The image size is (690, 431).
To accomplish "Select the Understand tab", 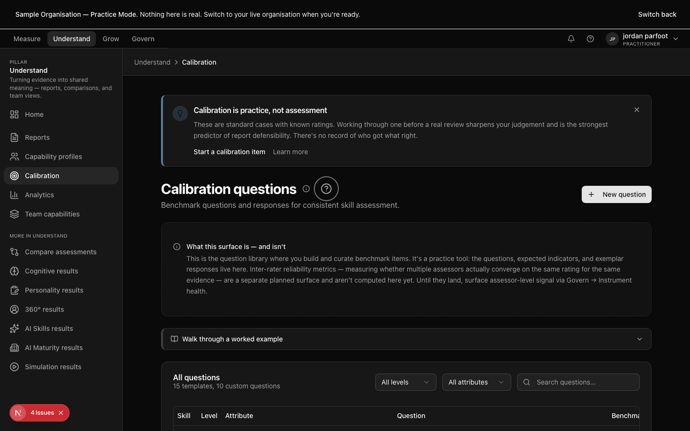I will (71, 39).
